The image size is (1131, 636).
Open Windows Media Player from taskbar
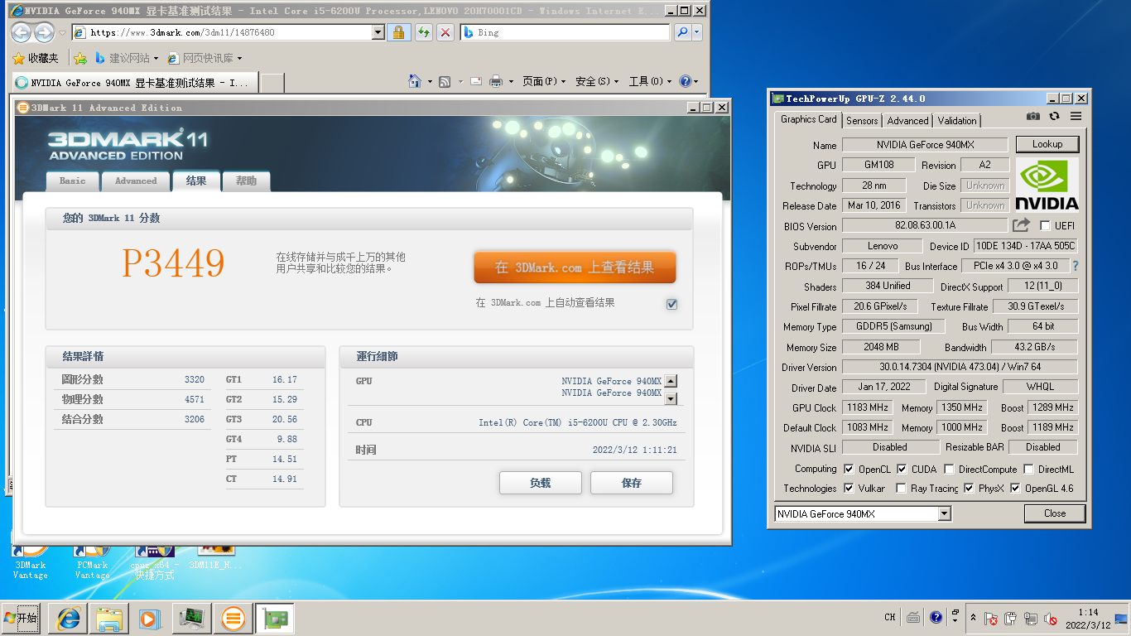tap(150, 619)
